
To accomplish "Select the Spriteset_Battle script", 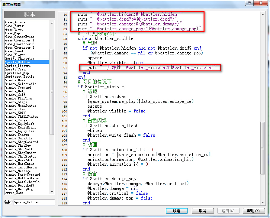I will (20, 76).
